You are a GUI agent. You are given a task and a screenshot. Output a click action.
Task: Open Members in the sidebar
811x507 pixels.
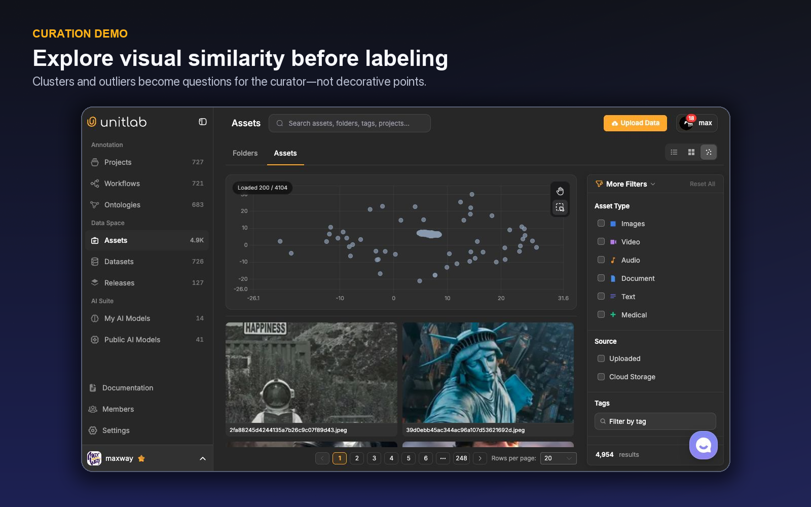118,409
